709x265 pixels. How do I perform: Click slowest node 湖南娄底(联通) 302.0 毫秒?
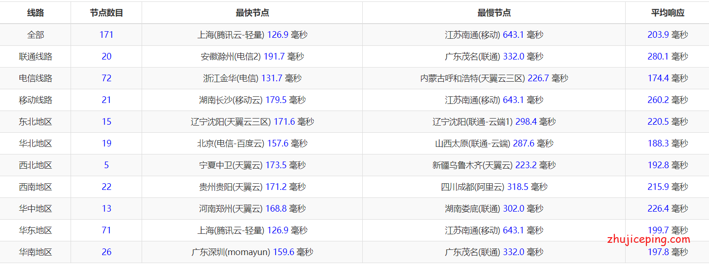494,209
